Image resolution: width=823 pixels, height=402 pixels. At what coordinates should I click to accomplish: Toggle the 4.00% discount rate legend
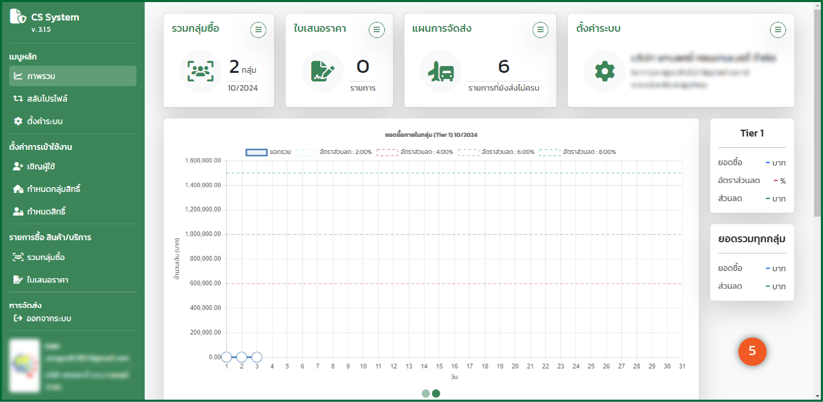coord(415,152)
